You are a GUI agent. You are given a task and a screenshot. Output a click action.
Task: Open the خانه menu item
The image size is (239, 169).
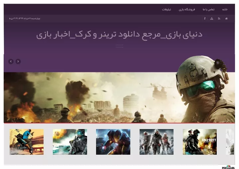tap(225, 9)
